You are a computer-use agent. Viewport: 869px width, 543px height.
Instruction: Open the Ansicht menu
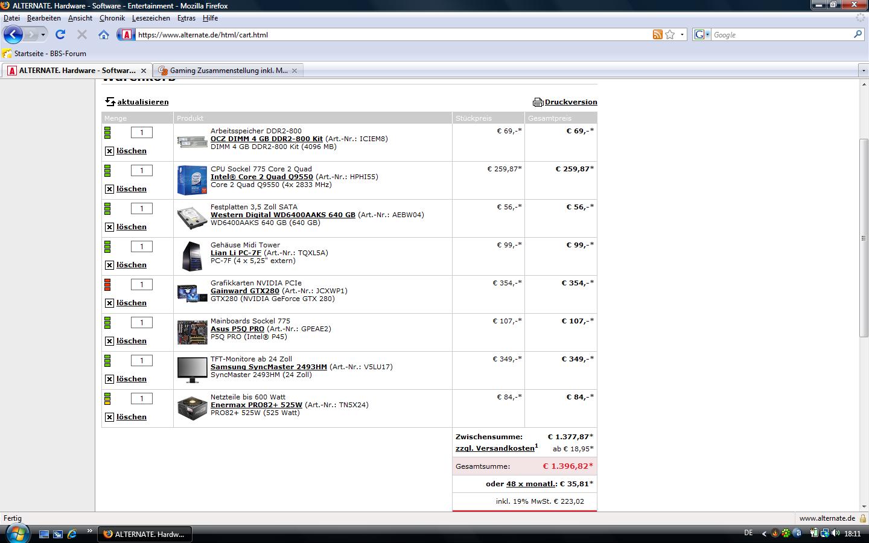pyautogui.click(x=80, y=18)
